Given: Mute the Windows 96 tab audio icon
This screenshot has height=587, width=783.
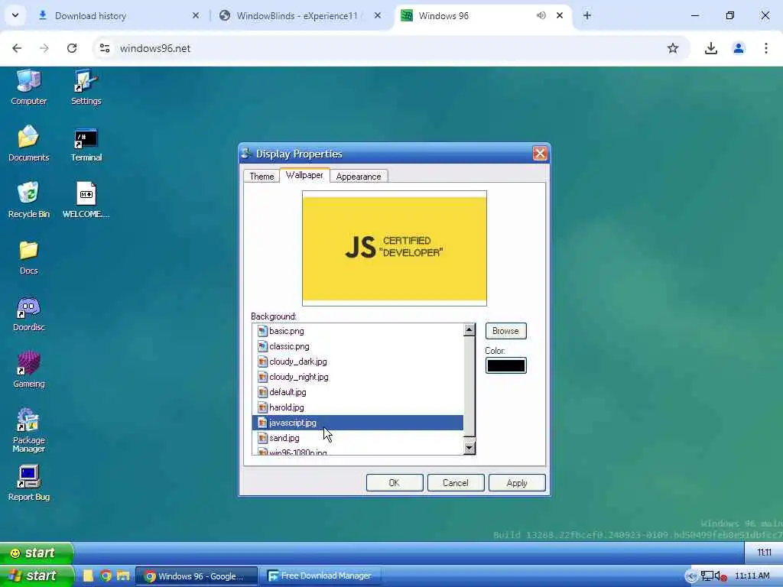Looking at the screenshot, I should (x=541, y=15).
